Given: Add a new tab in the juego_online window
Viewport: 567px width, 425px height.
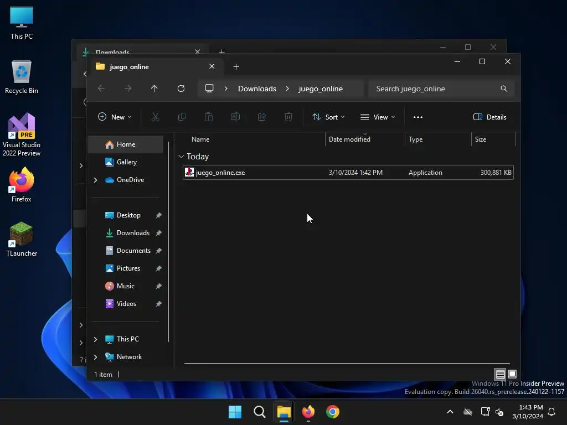Looking at the screenshot, I should 236,66.
